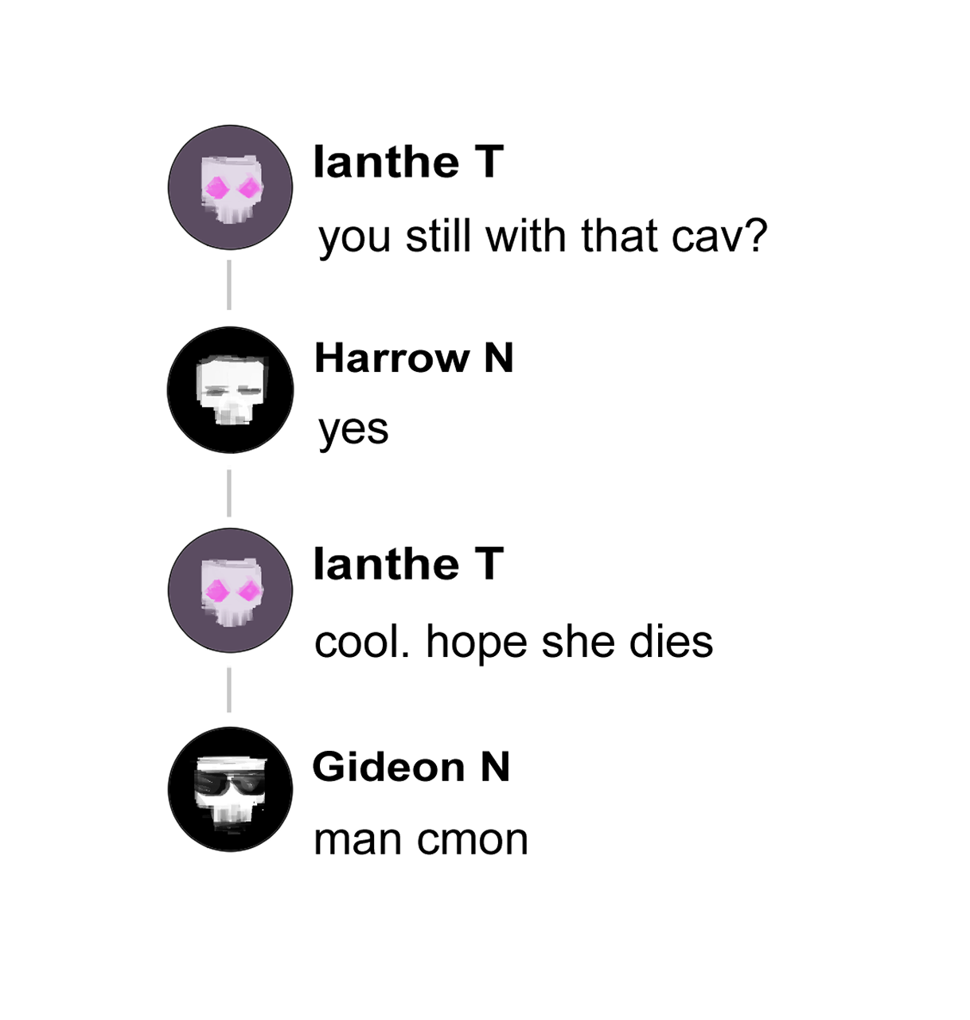The height and width of the screenshot is (1020, 970).
Task: Collapse thread line between first Ianthe and Harrow
Action: click(x=229, y=284)
